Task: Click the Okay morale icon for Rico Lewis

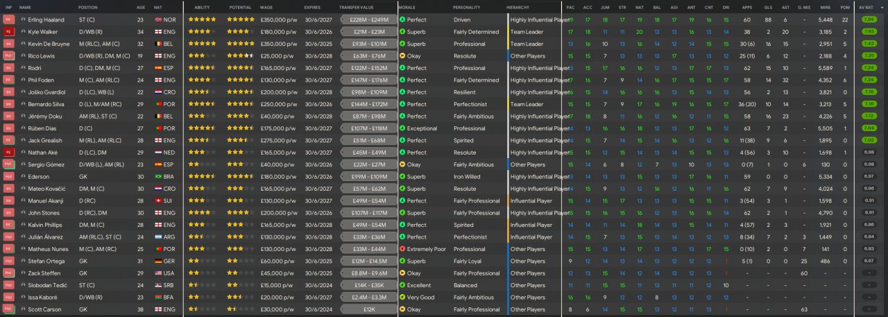Action: click(402, 55)
